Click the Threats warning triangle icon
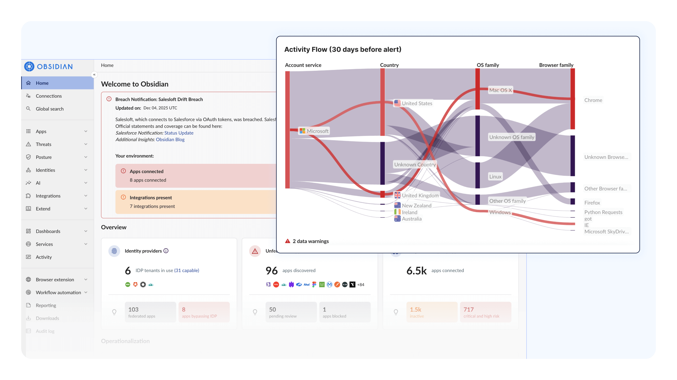 coord(28,144)
